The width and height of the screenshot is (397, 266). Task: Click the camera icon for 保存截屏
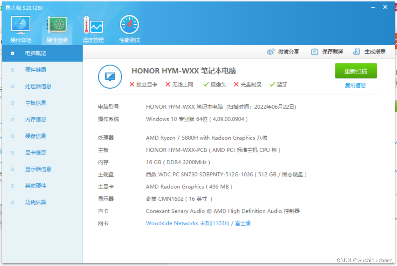[314, 52]
